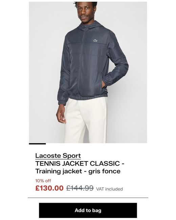
Task: Click the jacket side pocket with hand
Action: [104, 85]
